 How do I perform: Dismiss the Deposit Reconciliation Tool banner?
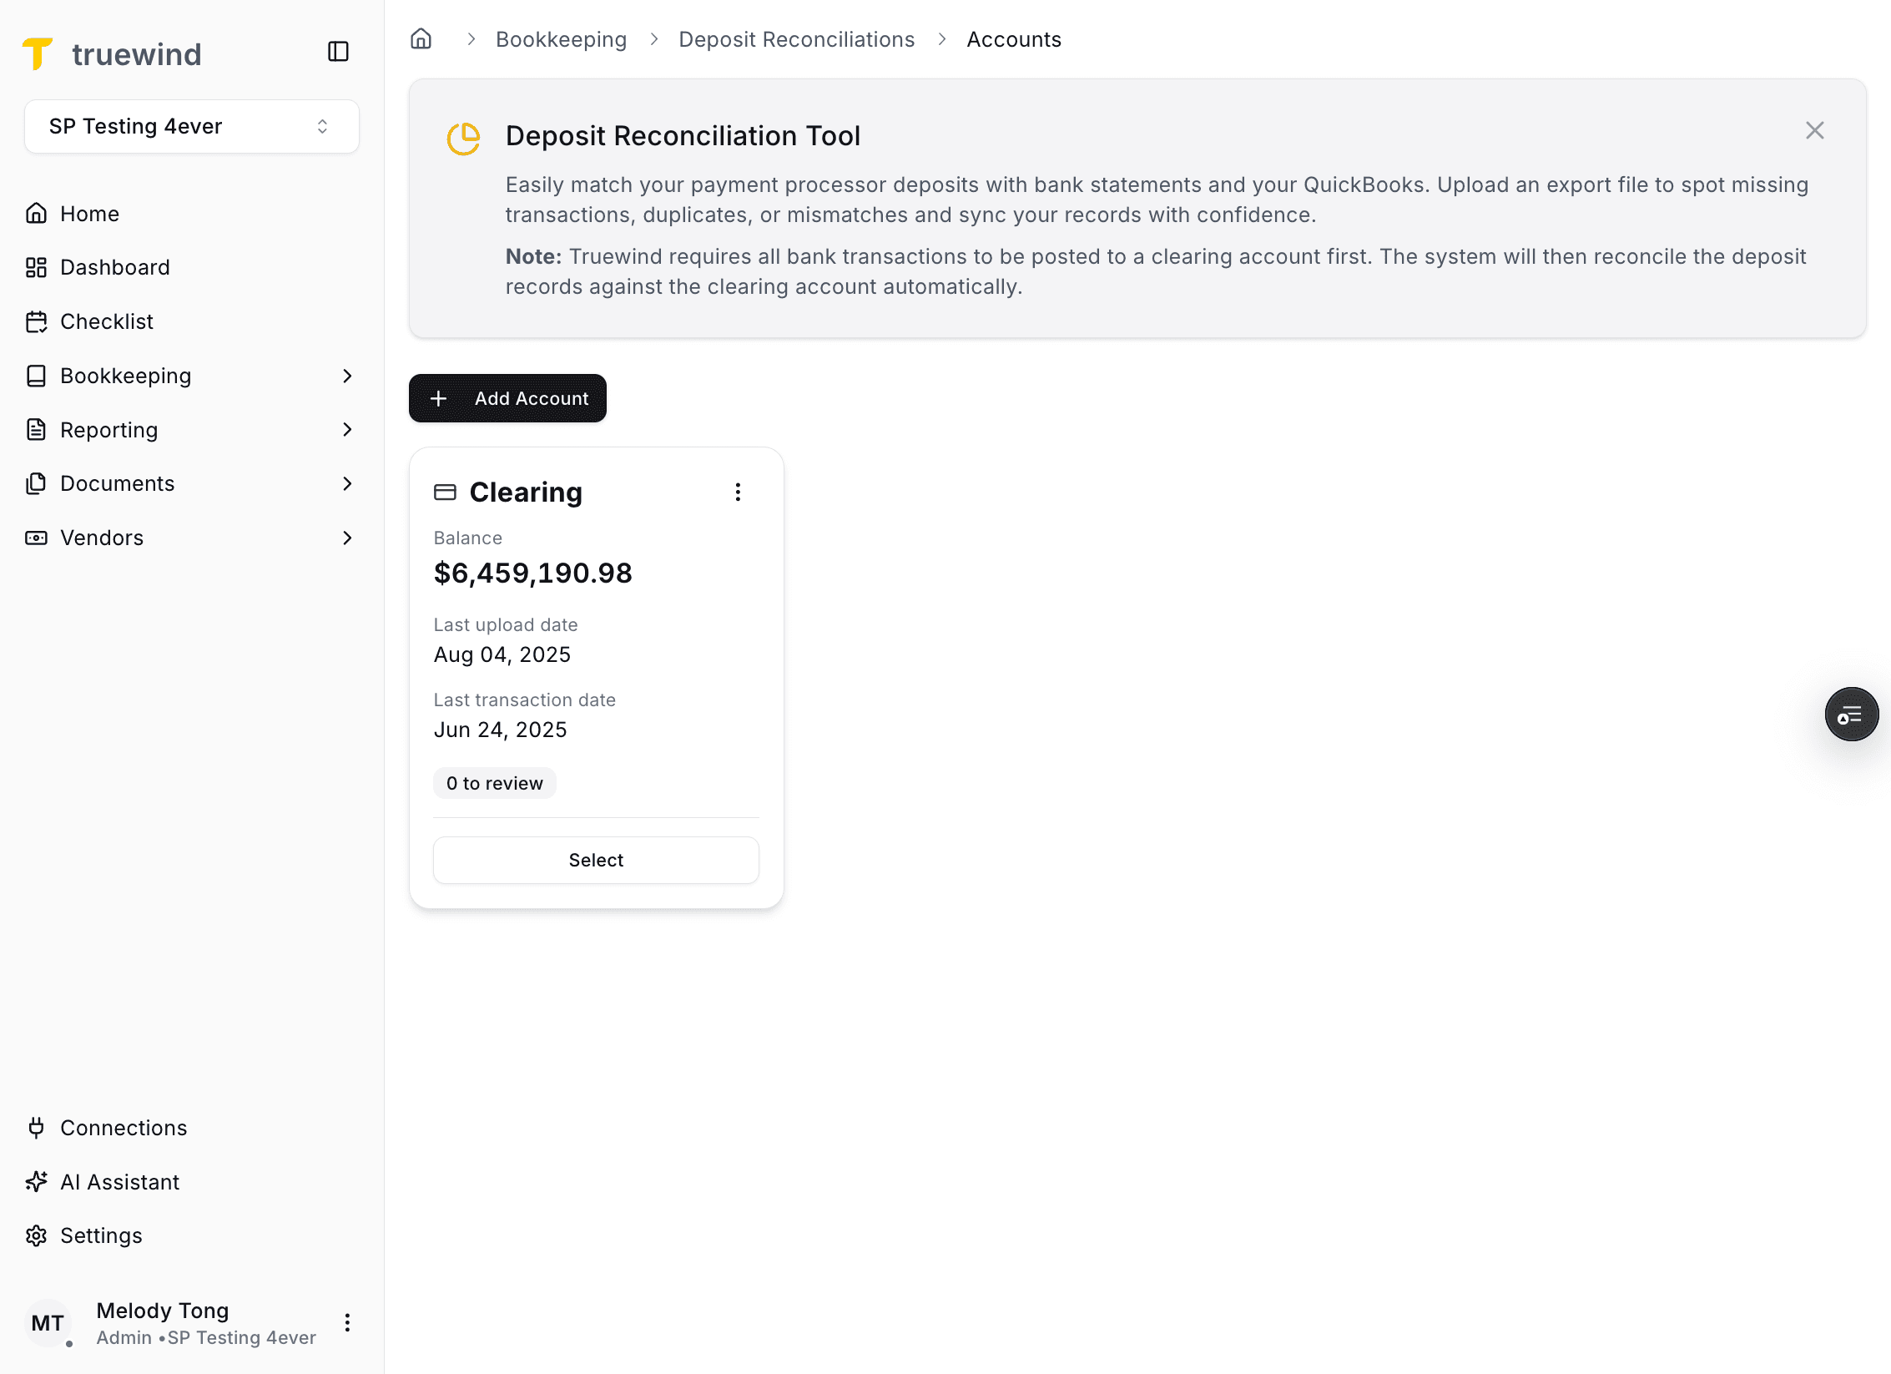tap(1815, 130)
